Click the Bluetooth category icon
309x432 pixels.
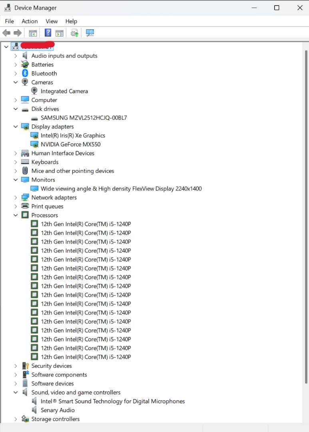pyautogui.click(x=25, y=73)
